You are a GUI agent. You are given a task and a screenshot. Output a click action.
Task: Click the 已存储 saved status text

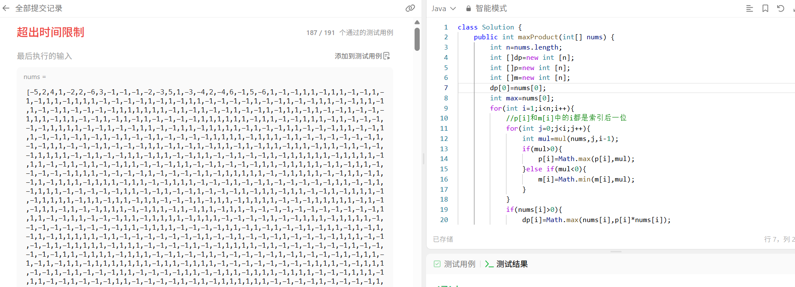443,239
